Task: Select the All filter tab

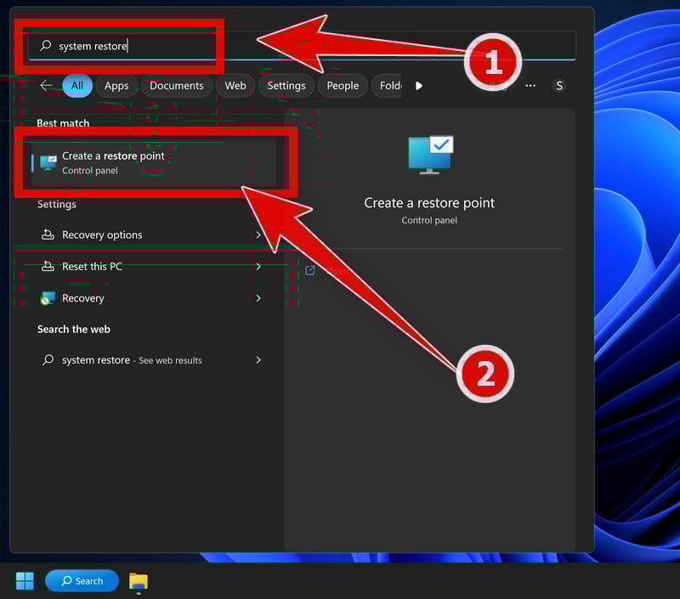Action: coord(77,85)
